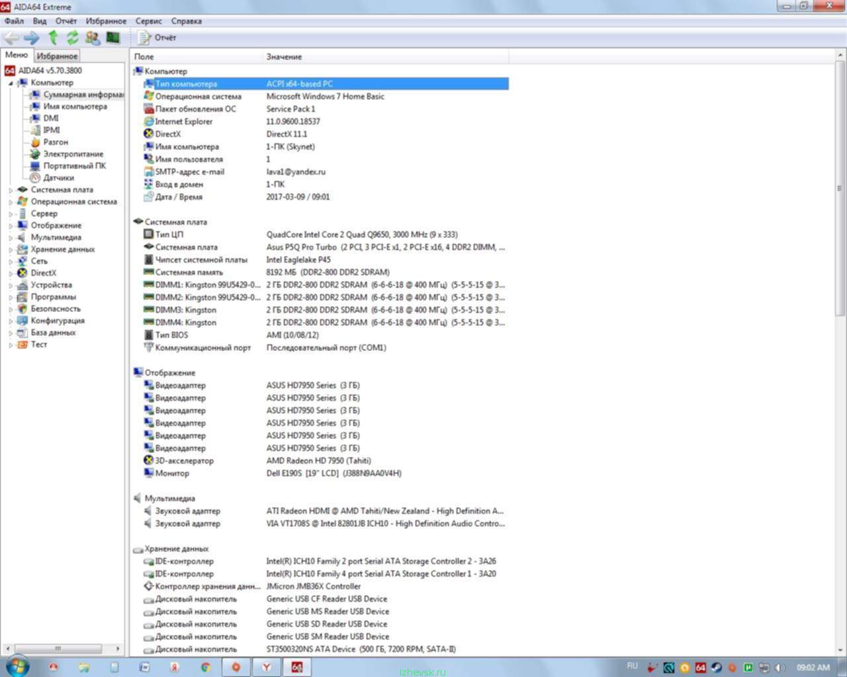The image size is (847, 677).
Task: Click the users toolbar icon
Action: pyautogui.click(x=93, y=38)
